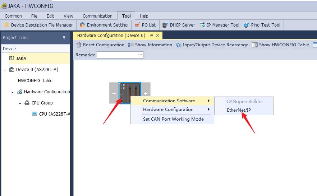Collapse the Hardware Configuration tree node

13,92
